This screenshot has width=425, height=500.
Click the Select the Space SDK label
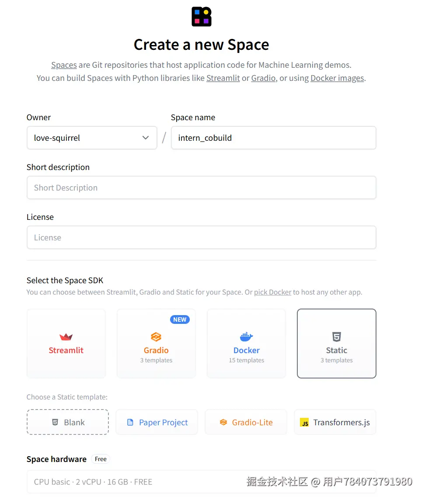[x=65, y=280]
